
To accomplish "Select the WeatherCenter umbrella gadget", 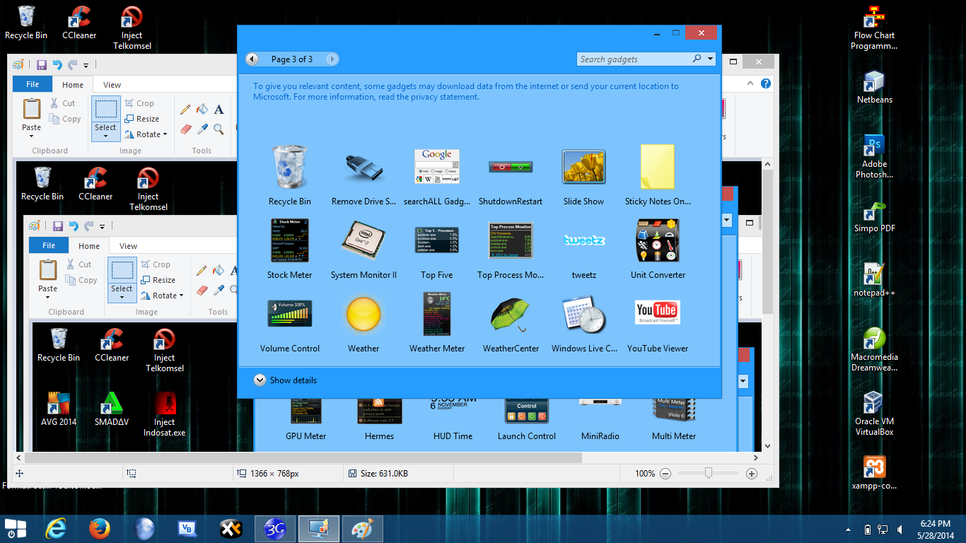I will pos(511,314).
